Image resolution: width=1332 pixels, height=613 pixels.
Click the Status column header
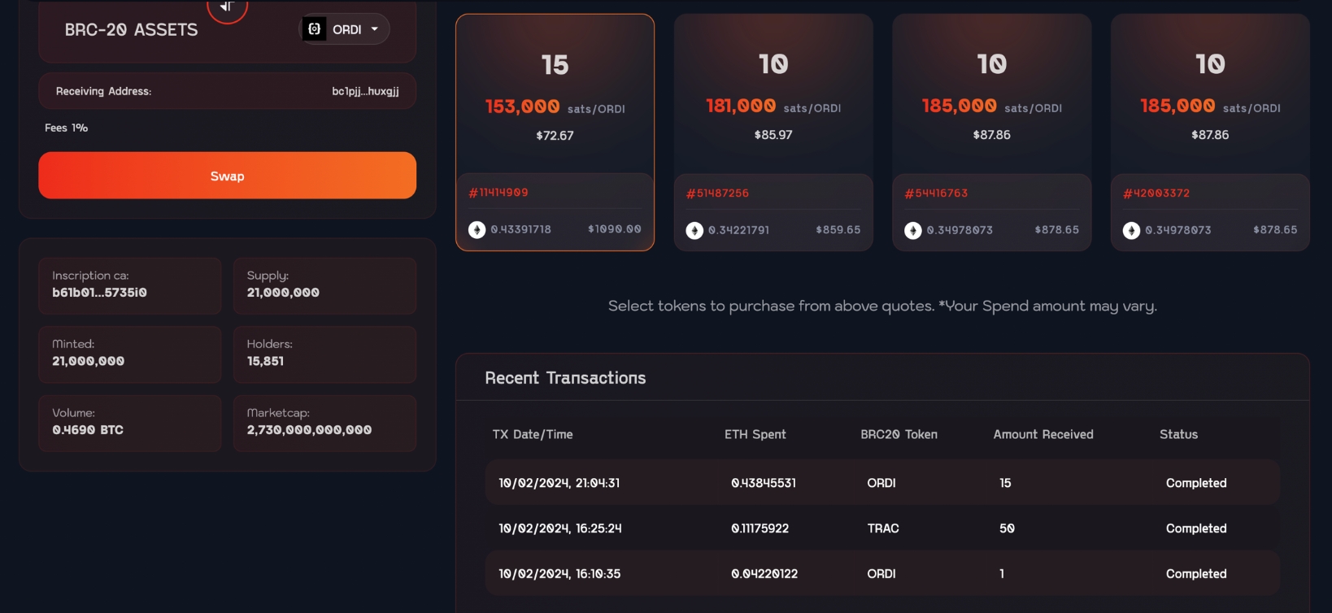[1178, 434]
